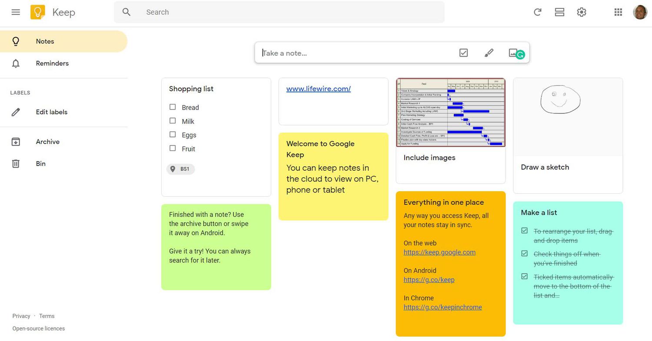652x341 pixels.
Task: Open the main hamburger menu
Action: tap(16, 12)
